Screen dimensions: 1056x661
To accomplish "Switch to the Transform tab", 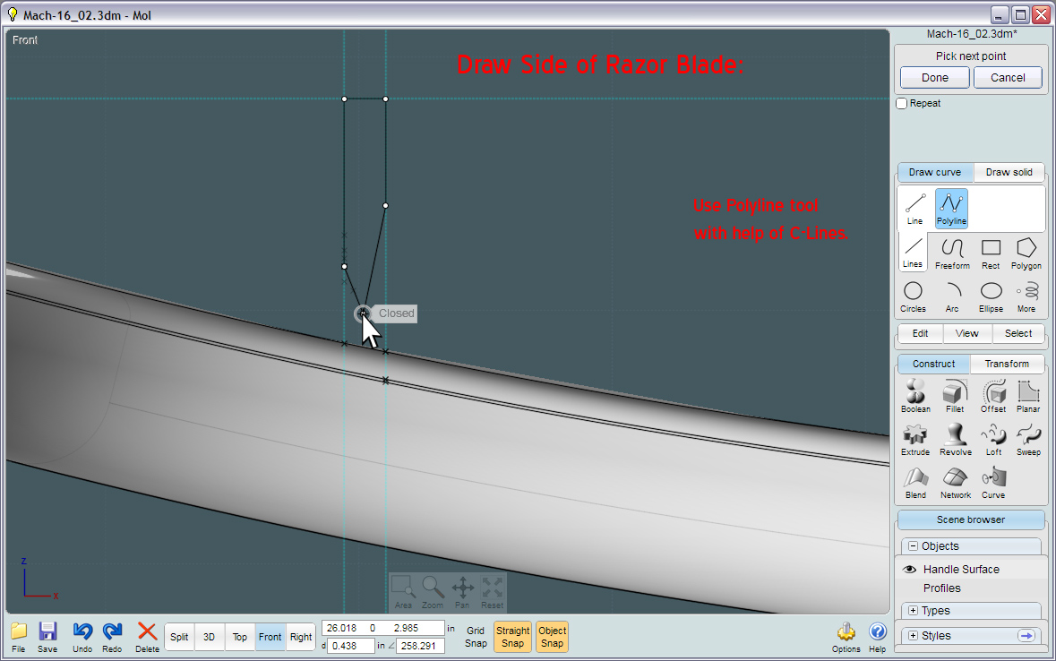I will pyautogui.click(x=1007, y=363).
